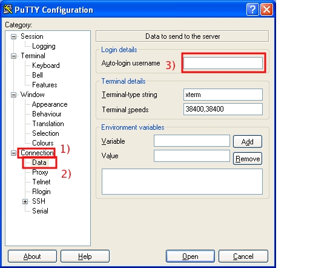Open the Logging category
This screenshot has width=310, height=268.
44,46
